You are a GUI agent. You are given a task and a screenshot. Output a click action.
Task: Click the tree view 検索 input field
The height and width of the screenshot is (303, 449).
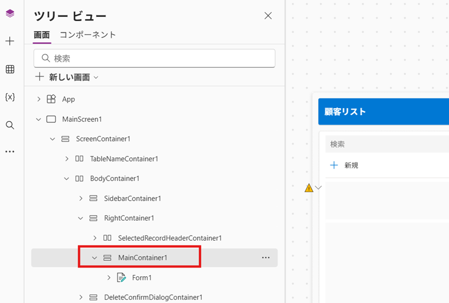154,58
